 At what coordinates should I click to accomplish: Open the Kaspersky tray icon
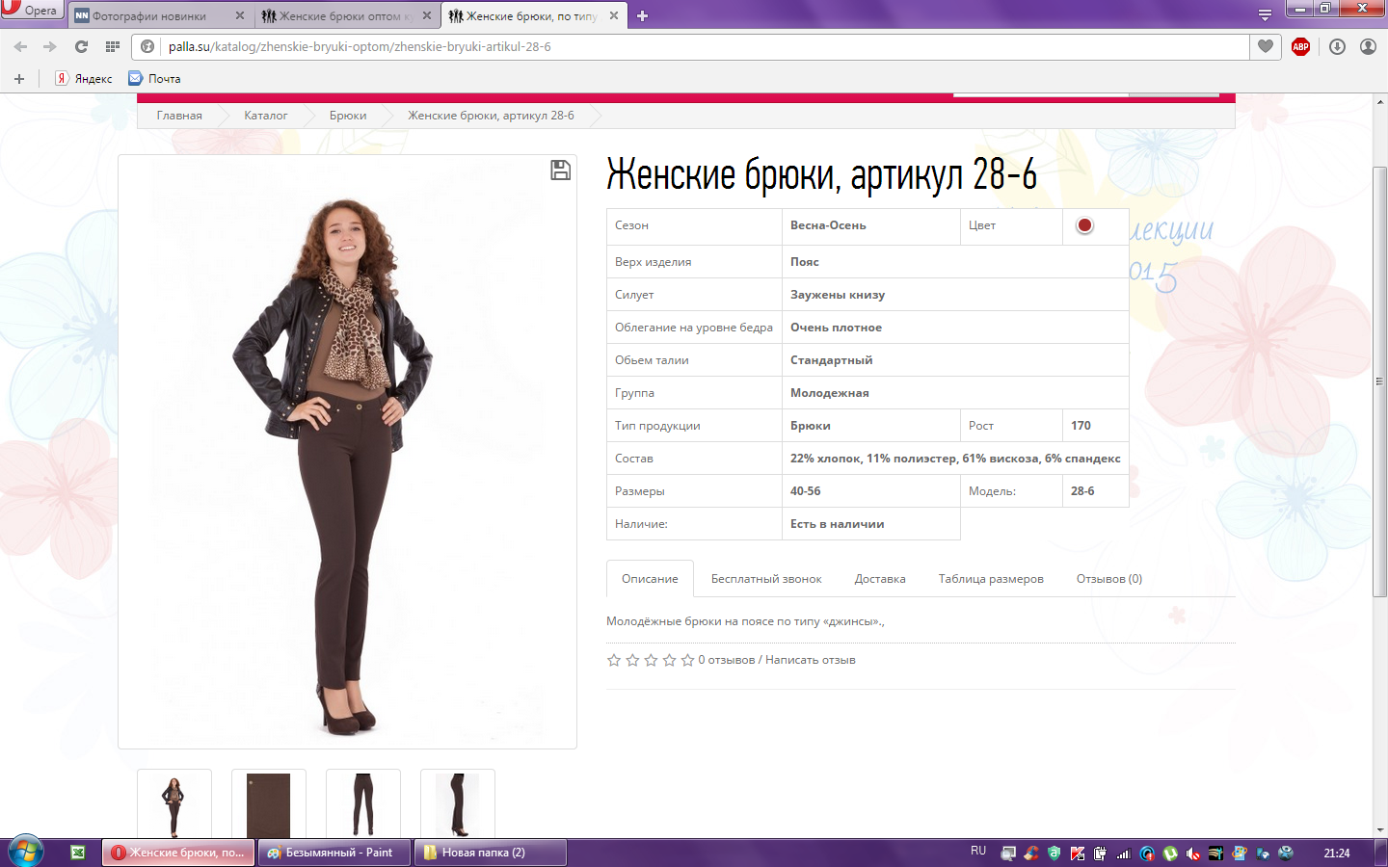1078,854
